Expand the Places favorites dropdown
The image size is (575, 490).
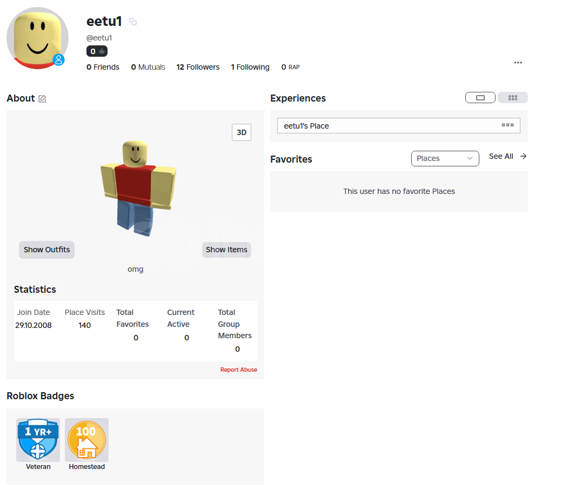(x=445, y=159)
